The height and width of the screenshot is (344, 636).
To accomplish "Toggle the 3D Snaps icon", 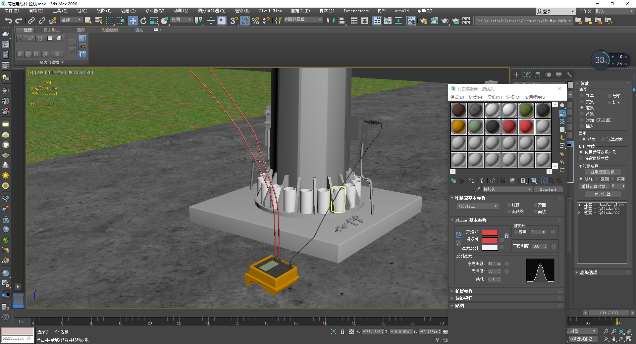I will [234, 21].
